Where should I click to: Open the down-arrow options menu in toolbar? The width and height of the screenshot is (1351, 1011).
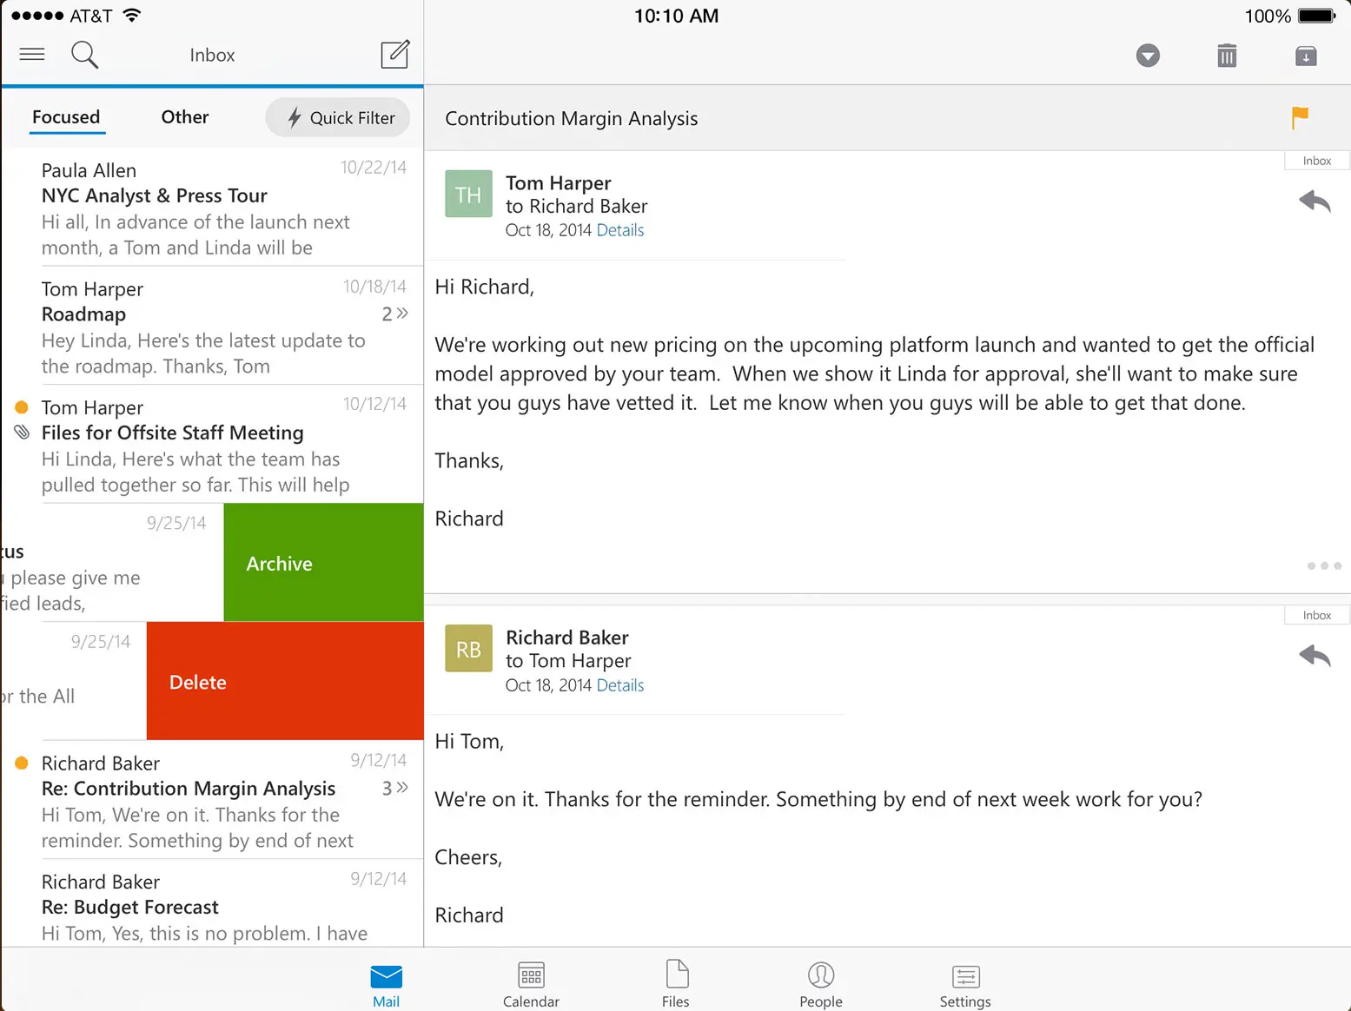[1148, 55]
